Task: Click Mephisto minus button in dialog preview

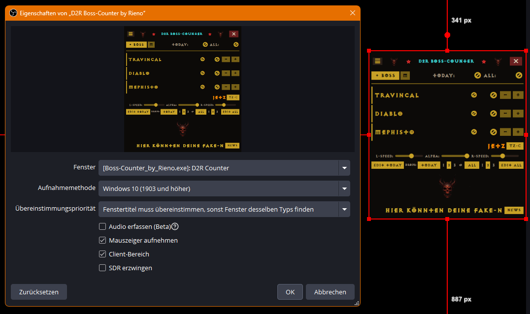Action: [x=226, y=87]
